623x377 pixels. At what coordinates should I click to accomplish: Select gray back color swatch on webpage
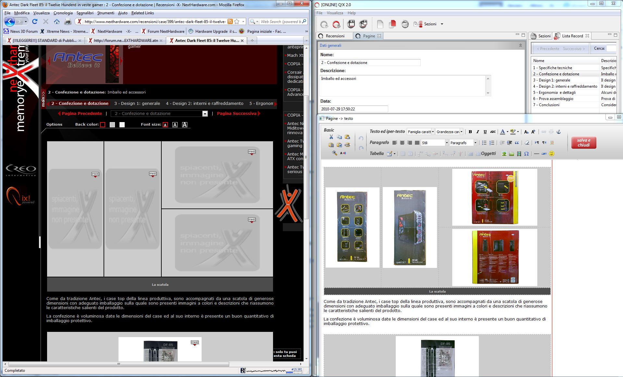[x=112, y=125]
